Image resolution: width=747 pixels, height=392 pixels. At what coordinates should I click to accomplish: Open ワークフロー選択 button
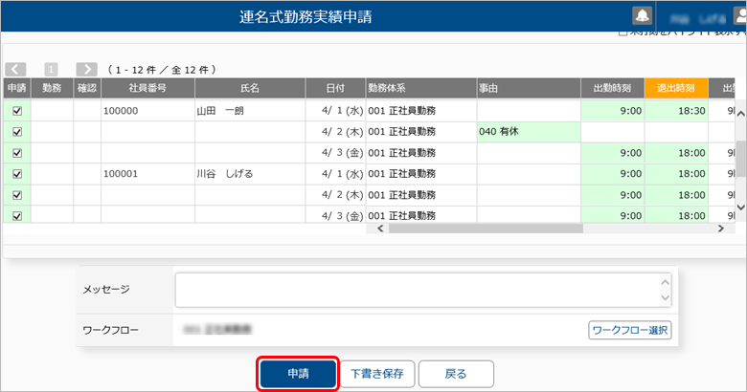click(630, 330)
